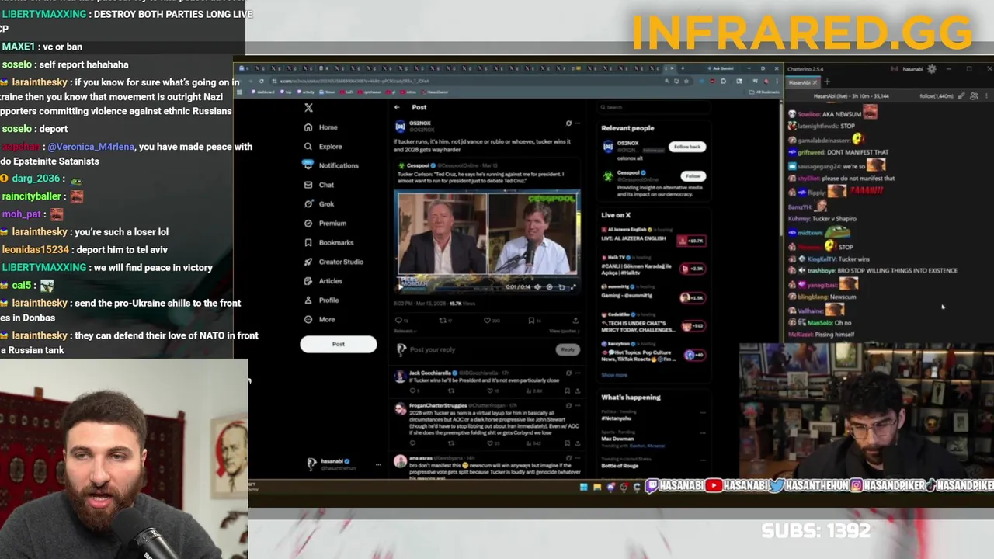This screenshot has width=994, height=559.
Task: Open Articles in X sidebar
Action: [323, 281]
